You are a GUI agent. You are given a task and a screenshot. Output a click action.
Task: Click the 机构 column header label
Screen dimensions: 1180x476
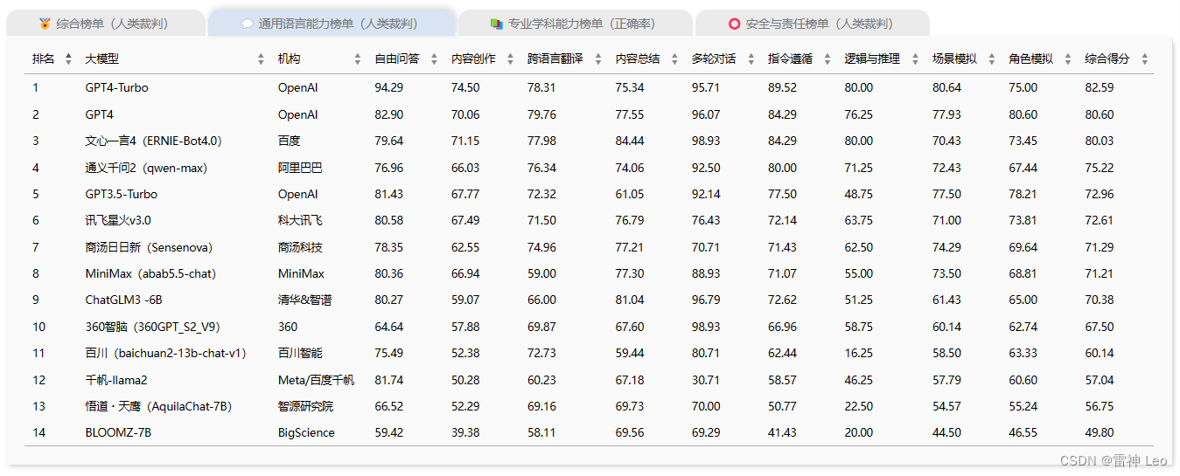(289, 59)
